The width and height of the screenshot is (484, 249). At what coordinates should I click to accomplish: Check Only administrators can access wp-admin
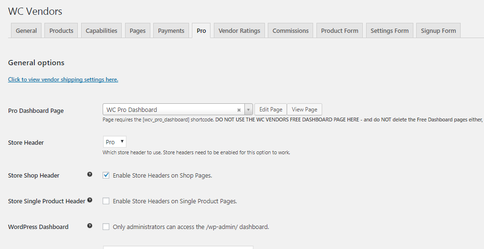[x=106, y=227]
